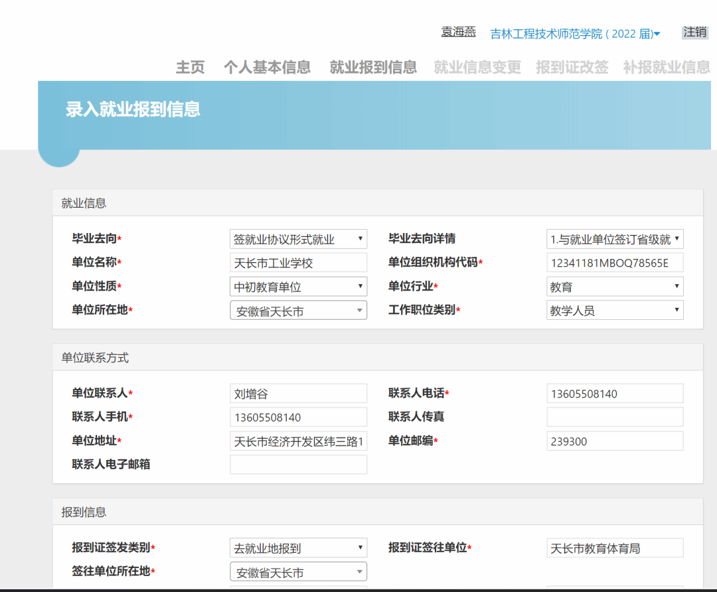Expand the 单位所在地 combo box

[x=298, y=311]
